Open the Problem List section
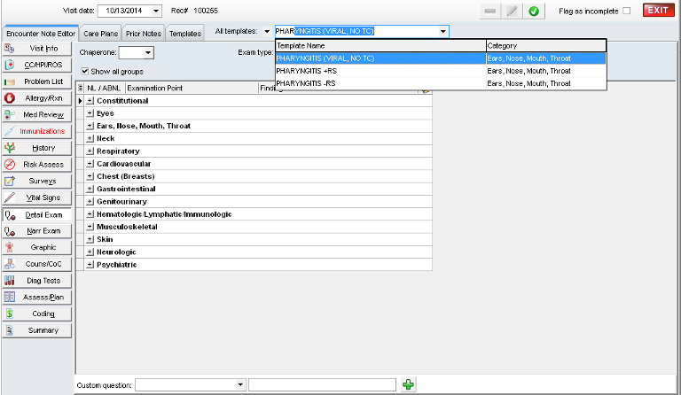The height and width of the screenshot is (395, 681). coord(37,81)
